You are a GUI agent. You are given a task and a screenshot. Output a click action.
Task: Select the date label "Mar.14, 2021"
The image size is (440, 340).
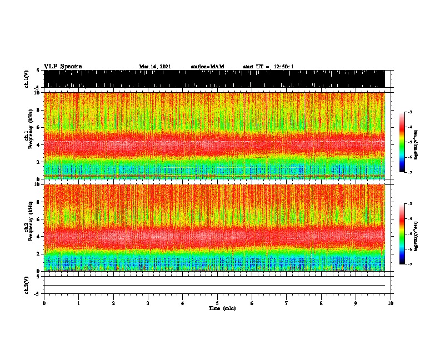(x=155, y=67)
